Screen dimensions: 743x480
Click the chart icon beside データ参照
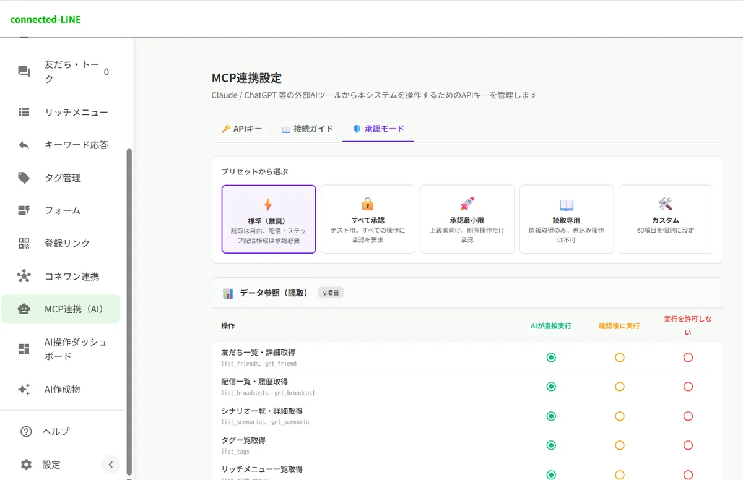[228, 293]
